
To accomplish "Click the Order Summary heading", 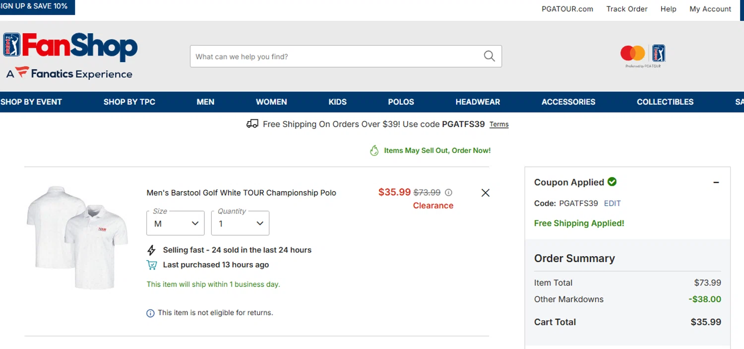I will (x=574, y=259).
